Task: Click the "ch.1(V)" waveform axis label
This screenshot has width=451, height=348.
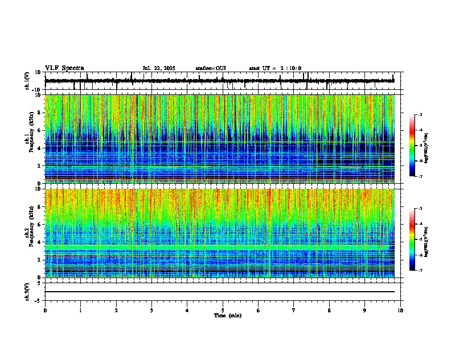Action: click(27, 81)
